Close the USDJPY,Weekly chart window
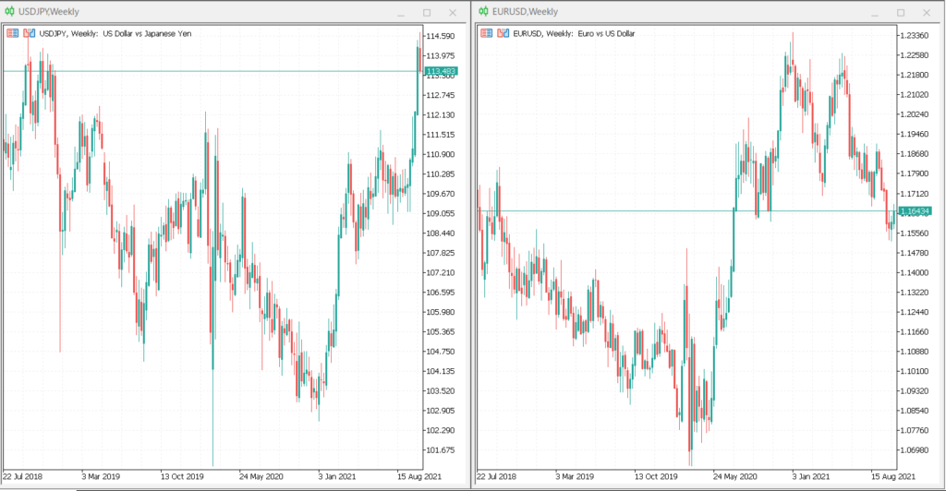Image resolution: width=946 pixels, height=491 pixels. (x=453, y=13)
